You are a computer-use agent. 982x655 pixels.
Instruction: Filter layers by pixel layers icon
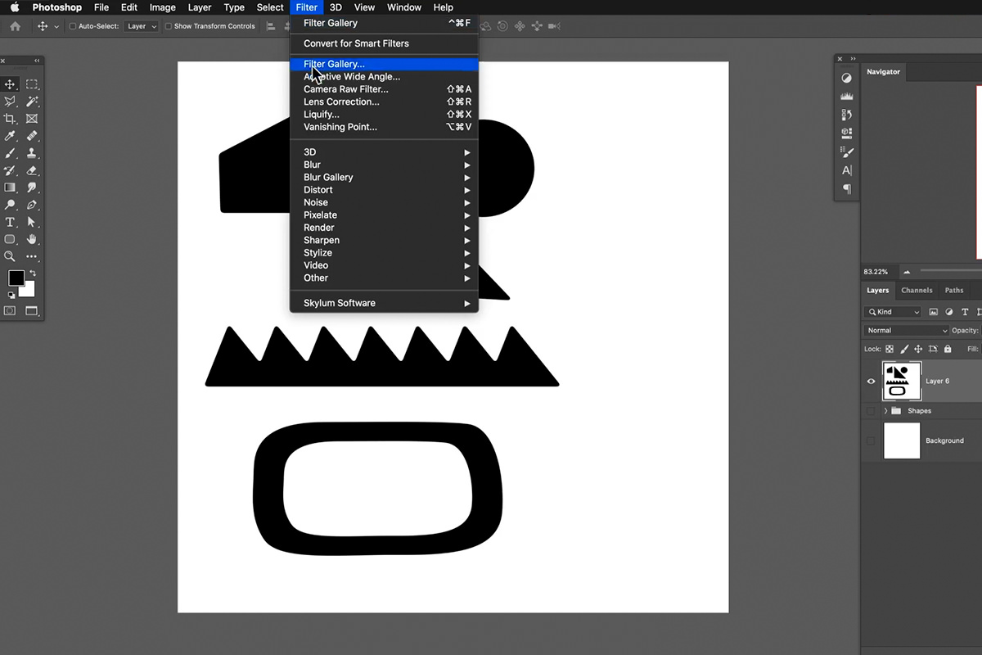coord(933,312)
